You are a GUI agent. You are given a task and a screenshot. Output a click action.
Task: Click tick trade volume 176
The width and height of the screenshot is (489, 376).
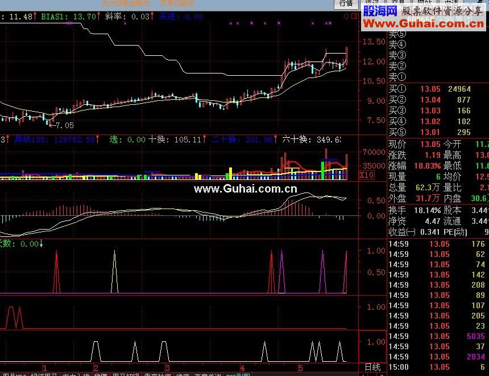[478, 244]
